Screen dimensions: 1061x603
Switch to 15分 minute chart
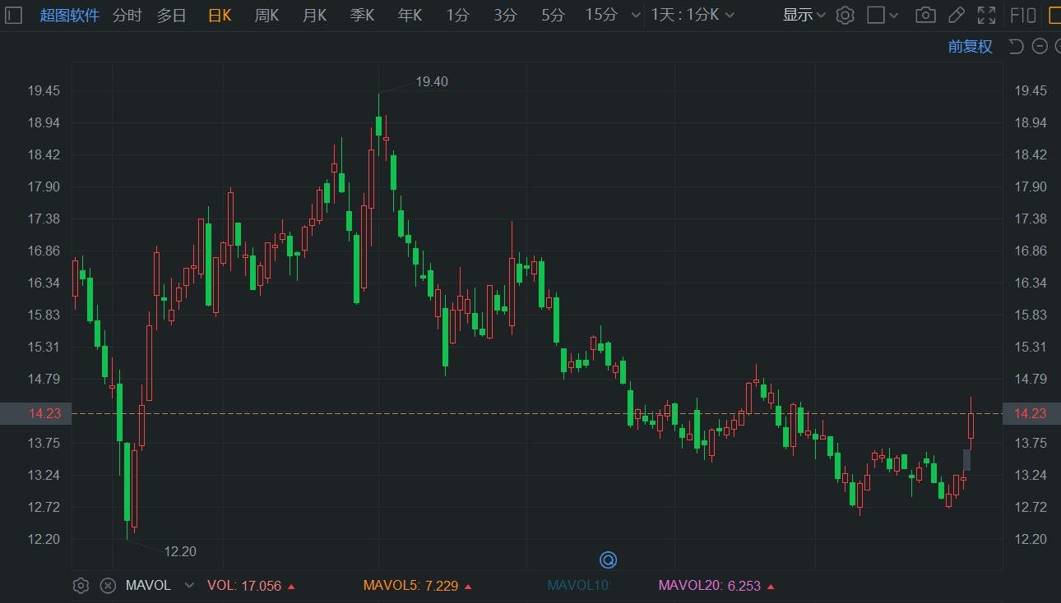point(601,15)
